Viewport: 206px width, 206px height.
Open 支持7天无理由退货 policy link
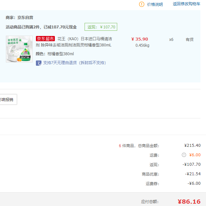click(x=74, y=63)
